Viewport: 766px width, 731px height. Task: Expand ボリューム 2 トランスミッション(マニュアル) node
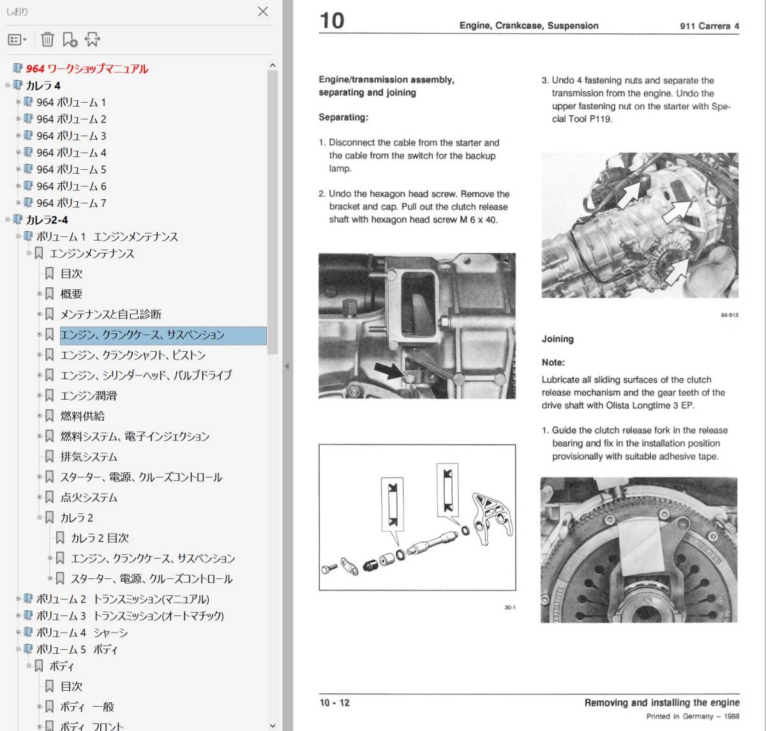coord(19,599)
